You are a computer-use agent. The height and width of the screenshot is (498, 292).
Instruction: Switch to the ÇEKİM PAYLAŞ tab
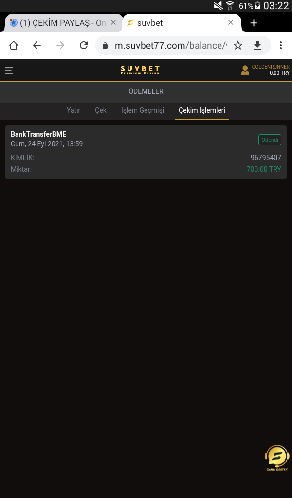[58, 23]
